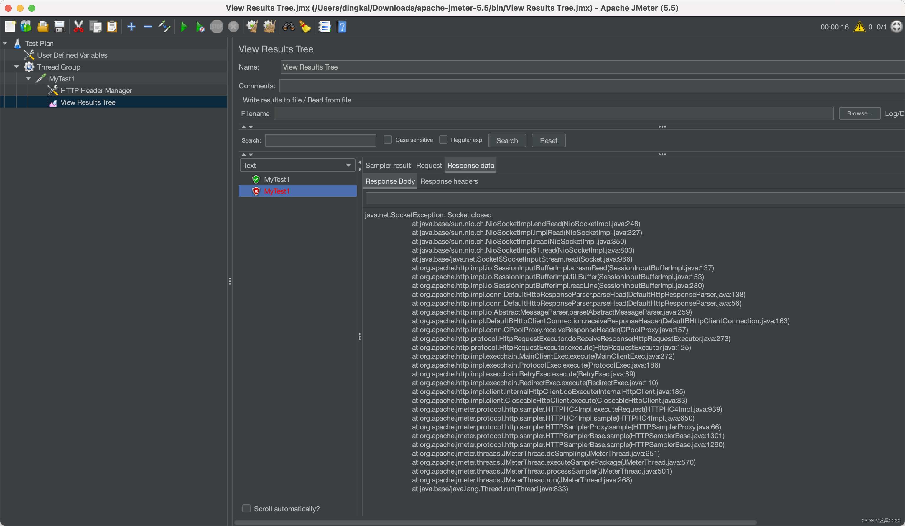Screen dimensions: 905x526
Task: Click the blue Help question icon
Action: pyautogui.click(x=342, y=27)
